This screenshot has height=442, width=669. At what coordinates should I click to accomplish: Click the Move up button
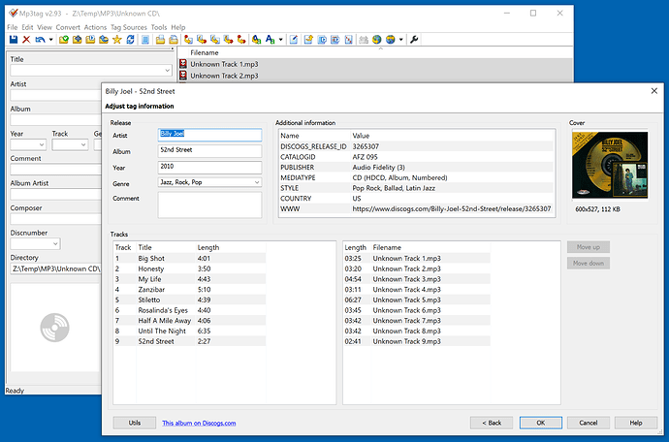click(589, 247)
